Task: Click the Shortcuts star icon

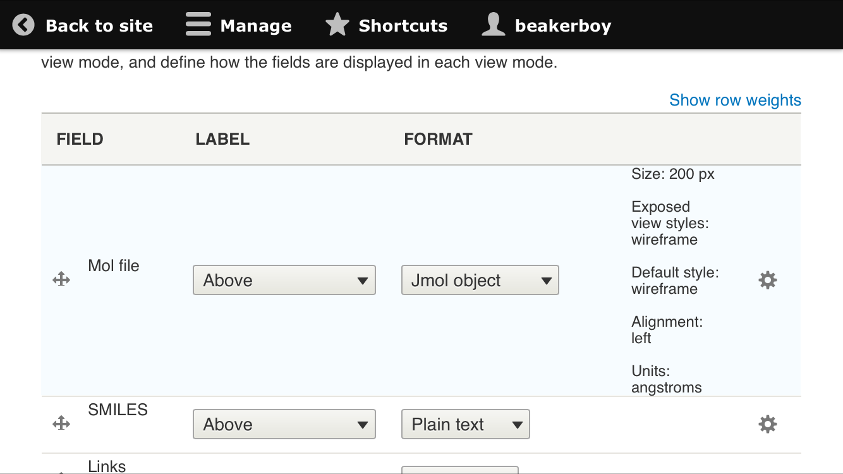Action: click(337, 25)
